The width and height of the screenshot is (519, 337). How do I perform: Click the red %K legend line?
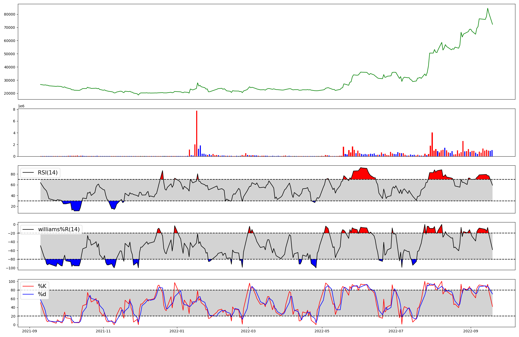pos(28,286)
